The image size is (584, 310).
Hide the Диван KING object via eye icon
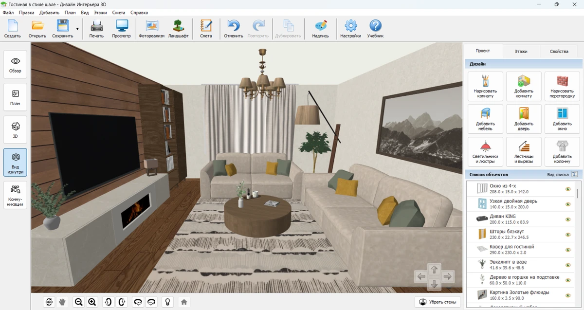(567, 219)
